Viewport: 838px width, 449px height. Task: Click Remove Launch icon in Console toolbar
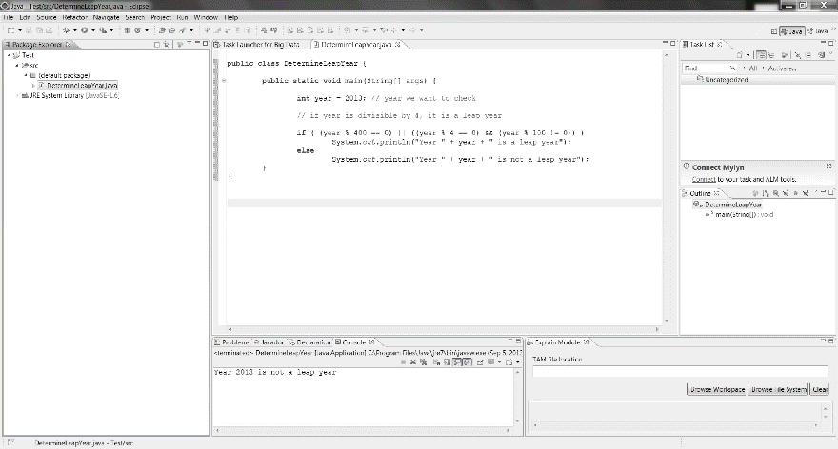[413, 362]
